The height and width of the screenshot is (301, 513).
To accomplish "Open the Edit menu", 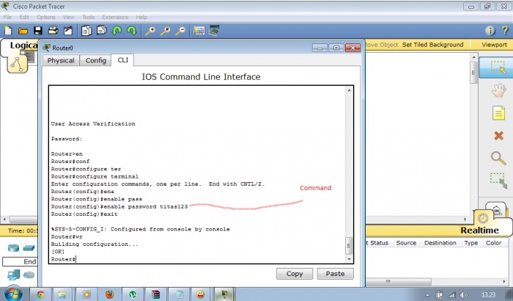I will click(24, 17).
